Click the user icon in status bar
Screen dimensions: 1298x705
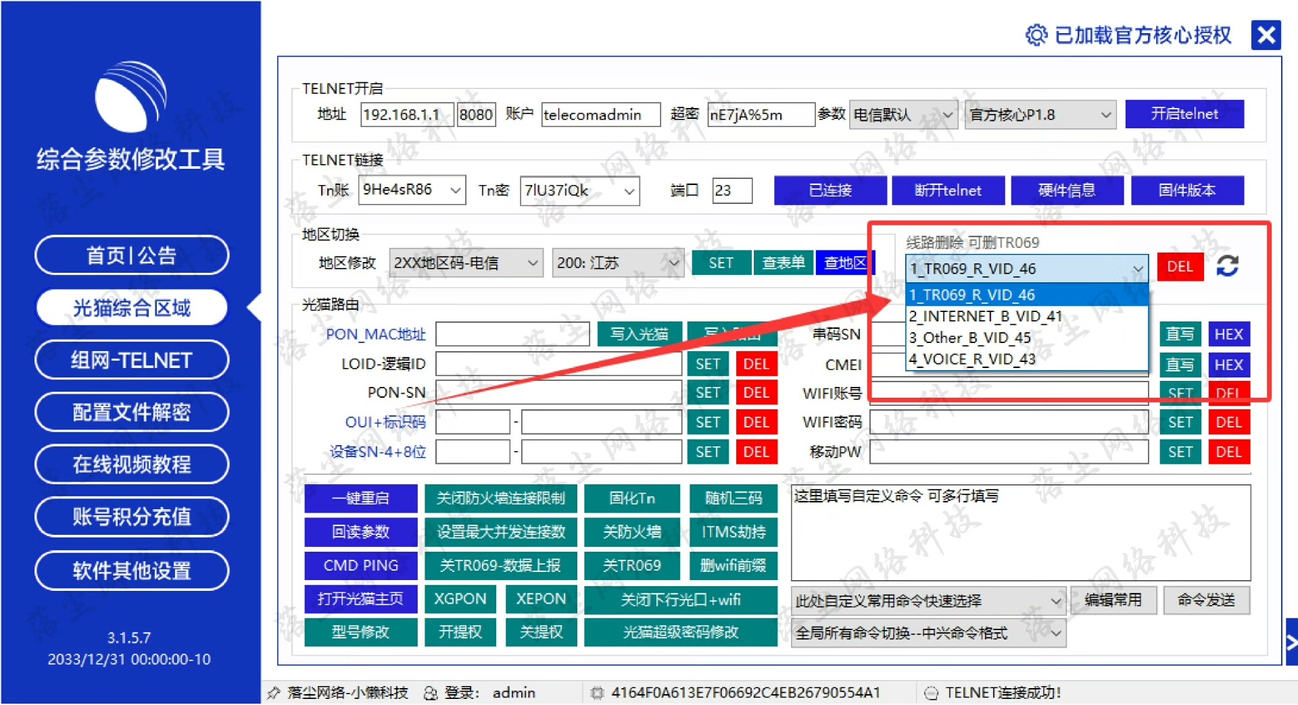(430, 693)
